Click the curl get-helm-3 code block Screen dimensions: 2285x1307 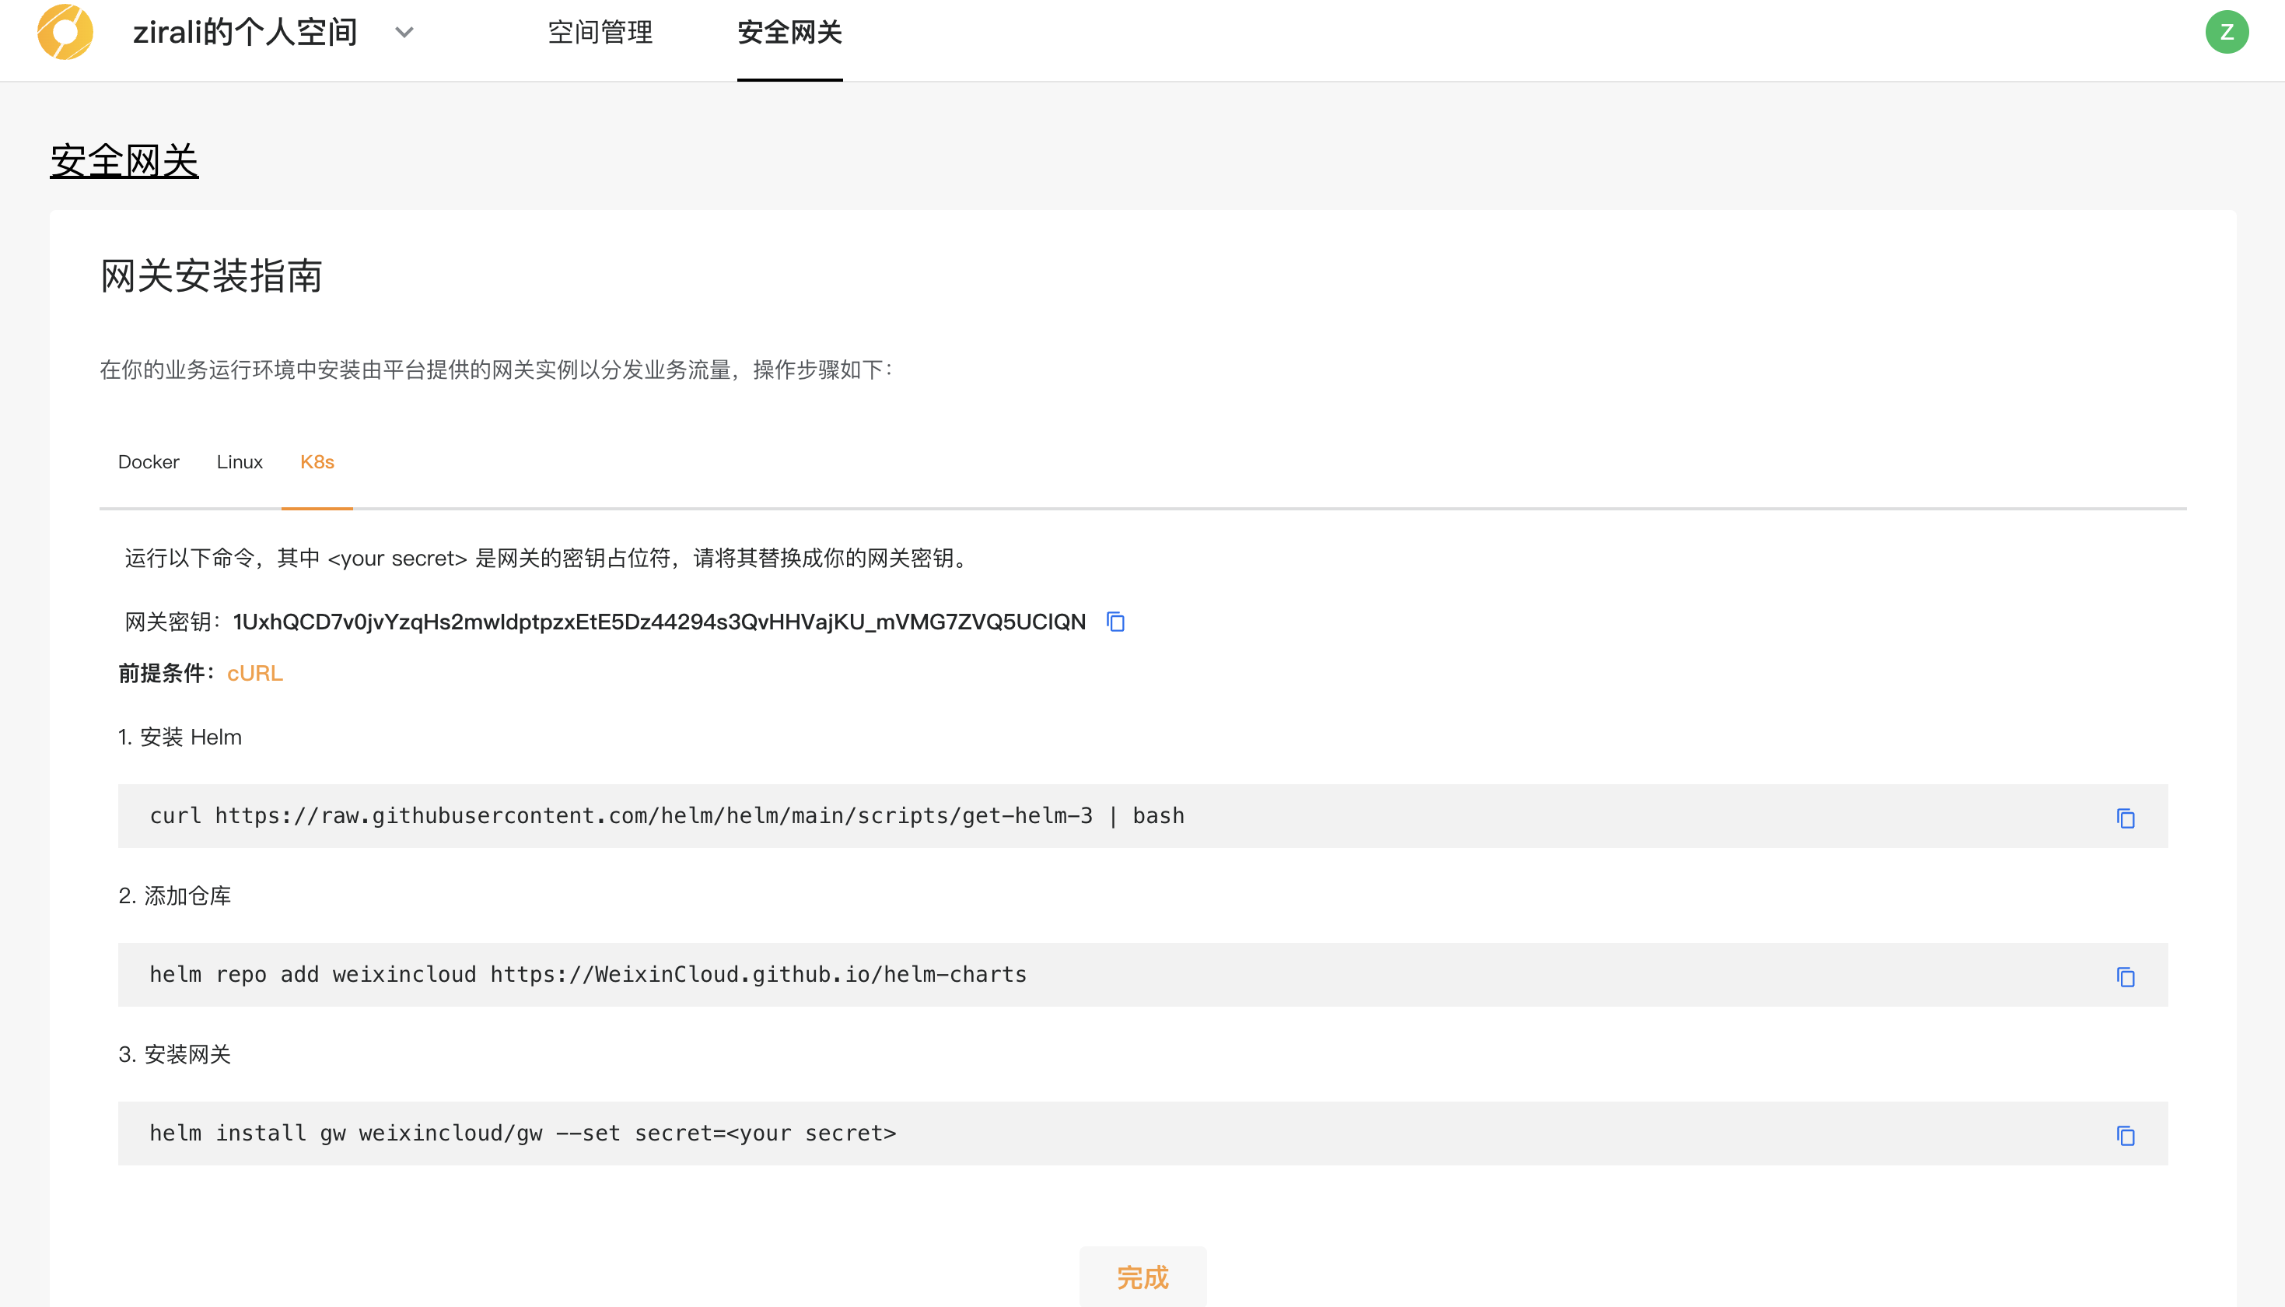667,816
